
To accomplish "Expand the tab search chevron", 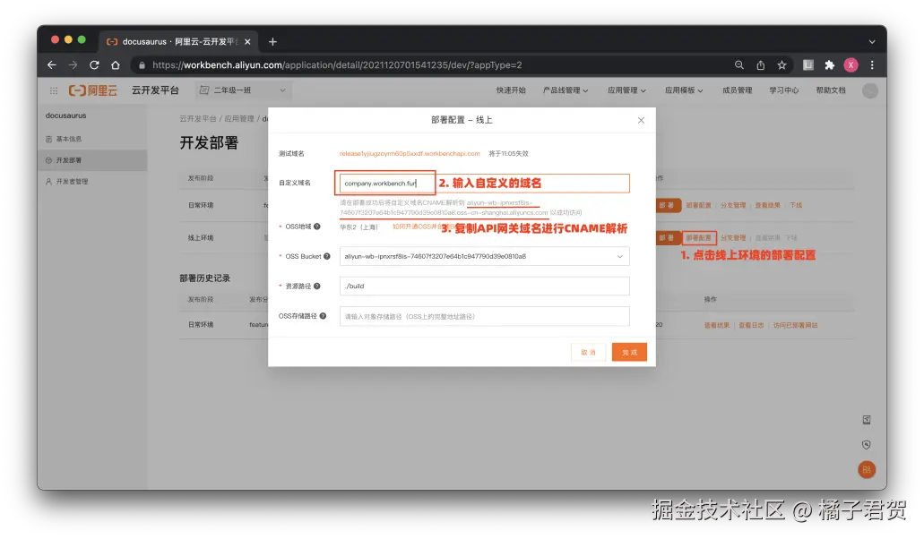I will tap(872, 42).
